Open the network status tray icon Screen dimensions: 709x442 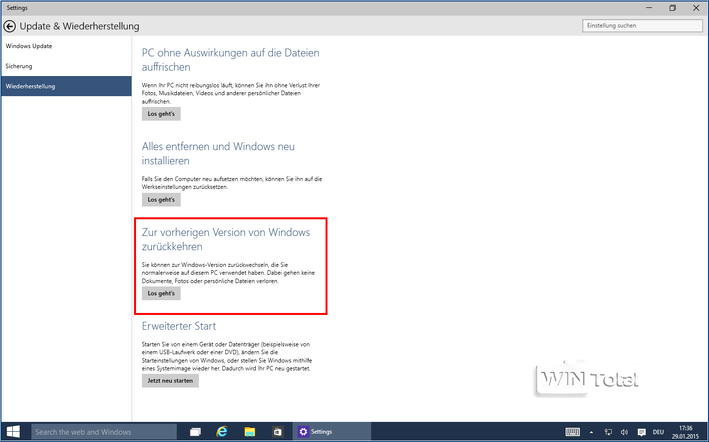(x=608, y=432)
